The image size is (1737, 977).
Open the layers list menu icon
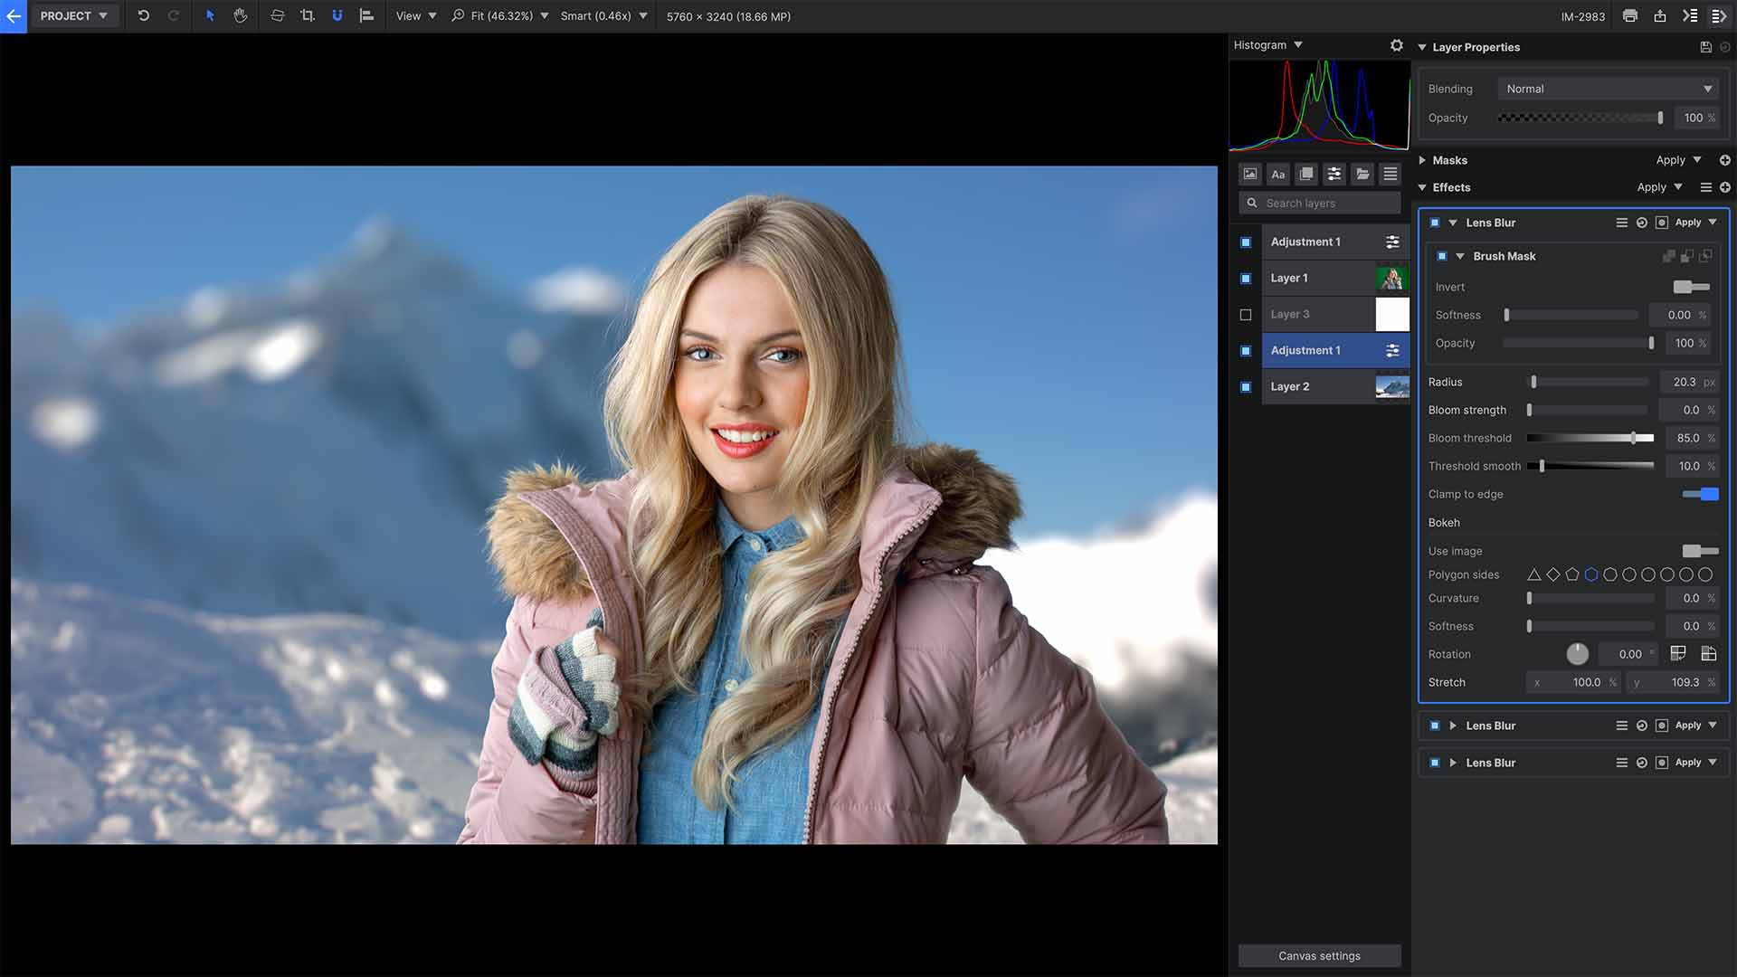(x=1391, y=174)
